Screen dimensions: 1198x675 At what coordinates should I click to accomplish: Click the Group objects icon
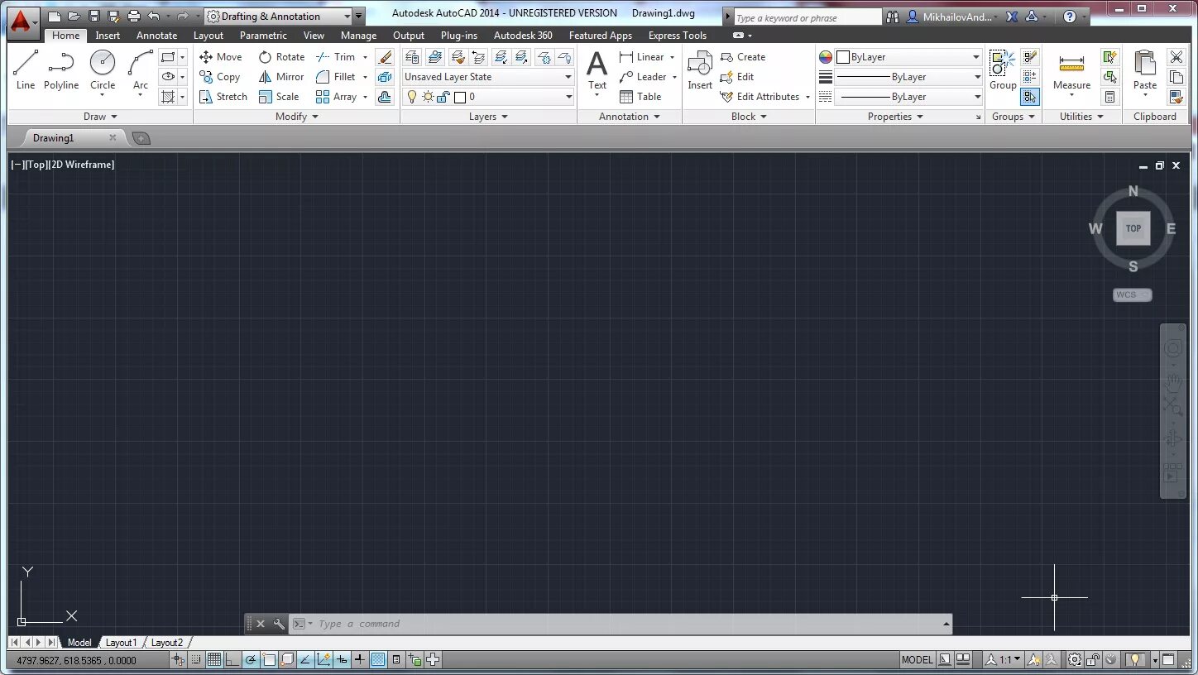(x=1003, y=70)
